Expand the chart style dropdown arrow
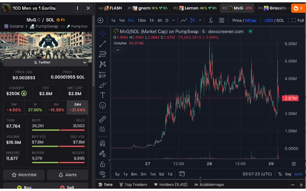The width and height of the screenshot is (306, 191). 200,20
